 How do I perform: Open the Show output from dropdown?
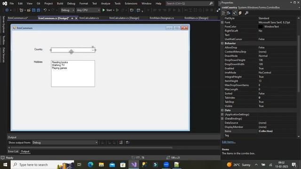[x=65, y=142]
